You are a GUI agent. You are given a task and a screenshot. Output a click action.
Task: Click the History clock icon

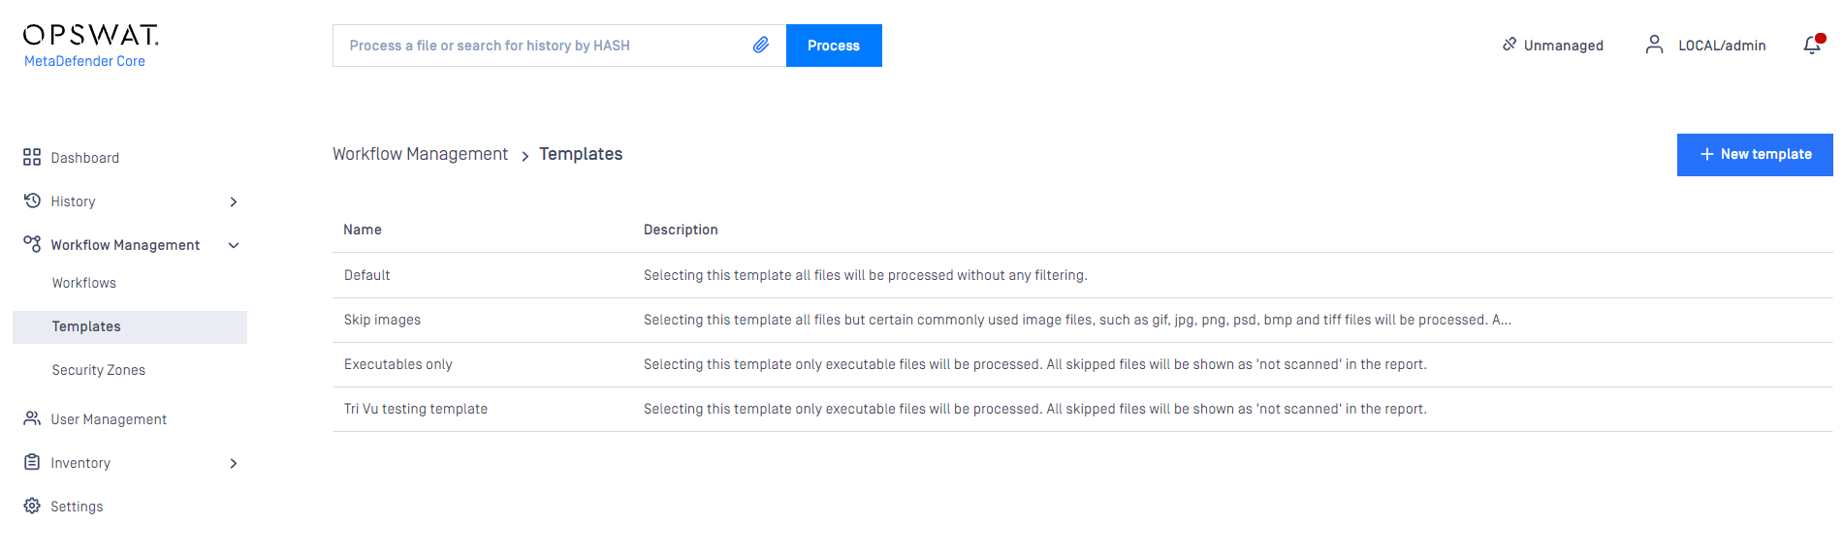(32, 200)
